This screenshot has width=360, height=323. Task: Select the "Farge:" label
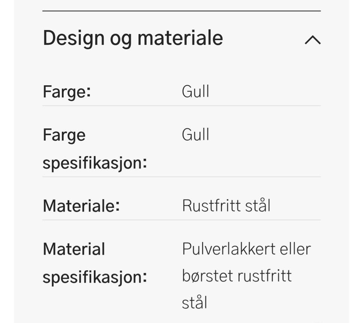click(x=67, y=92)
